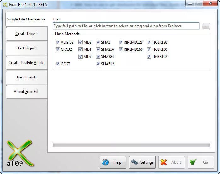Start hashing with the Go label
The width and height of the screenshot is (220, 174).
(206, 162)
